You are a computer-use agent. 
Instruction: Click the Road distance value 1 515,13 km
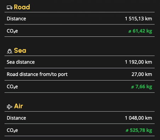pos(138,19)
